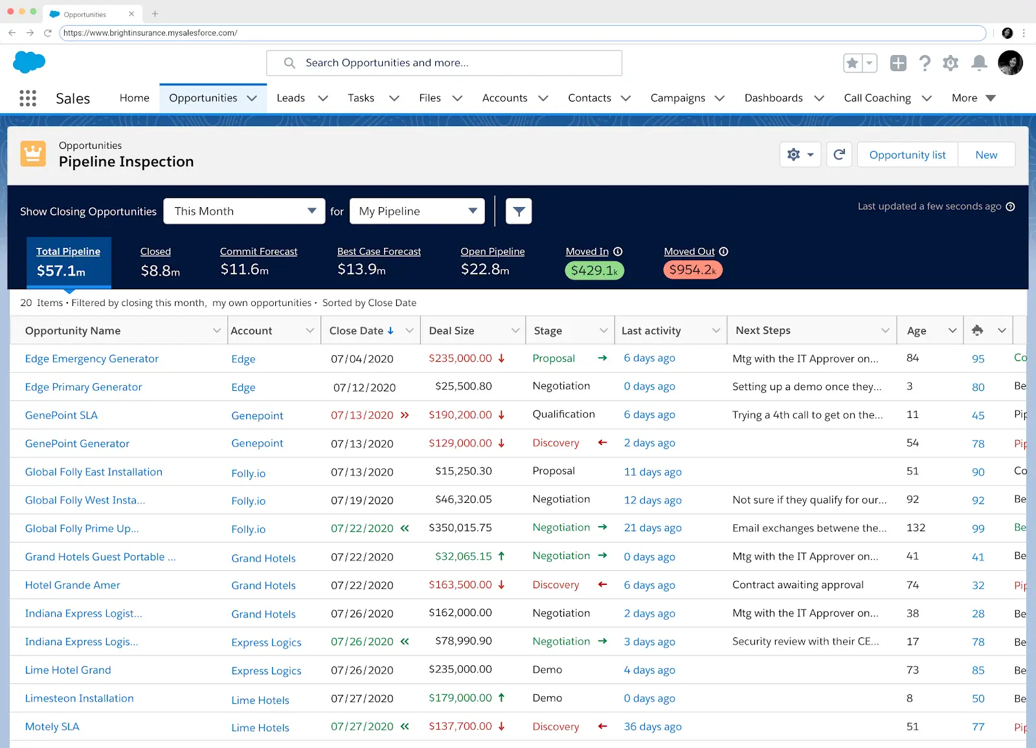Refresh Pipeline Inspection with the refresh icon
1036x748 pixels.
pyautogui.click(x=839, y=155)
